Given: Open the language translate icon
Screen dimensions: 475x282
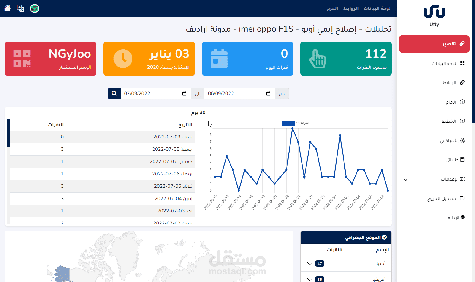Looking at the screenshot, I should [21, 8].
